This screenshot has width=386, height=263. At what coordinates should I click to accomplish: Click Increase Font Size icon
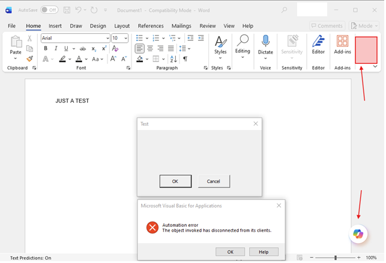point(113,59)
